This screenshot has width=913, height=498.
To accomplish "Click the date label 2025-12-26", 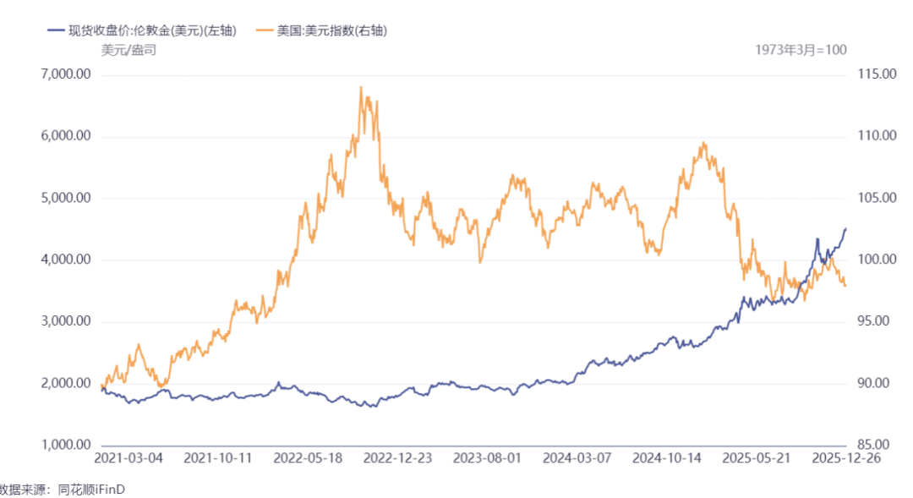I will point(846,458).
